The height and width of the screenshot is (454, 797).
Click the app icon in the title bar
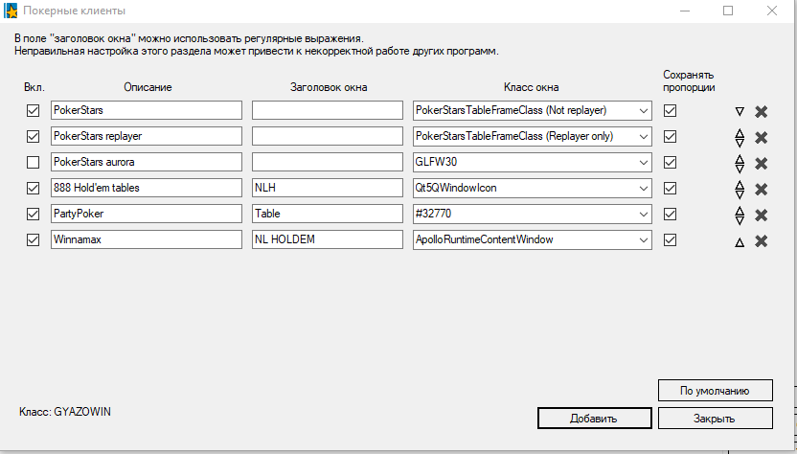[x=11, y=11]
